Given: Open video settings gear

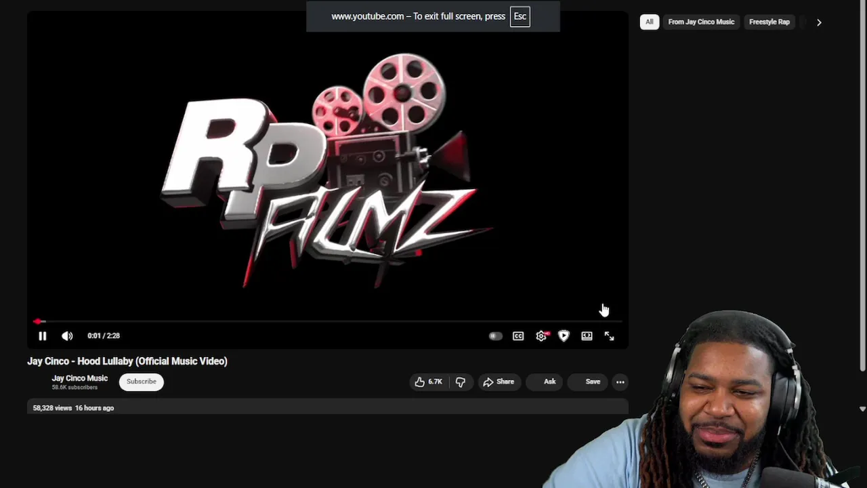Looking at the screenshot, I should pyautogui.click(x=541, y=336).
